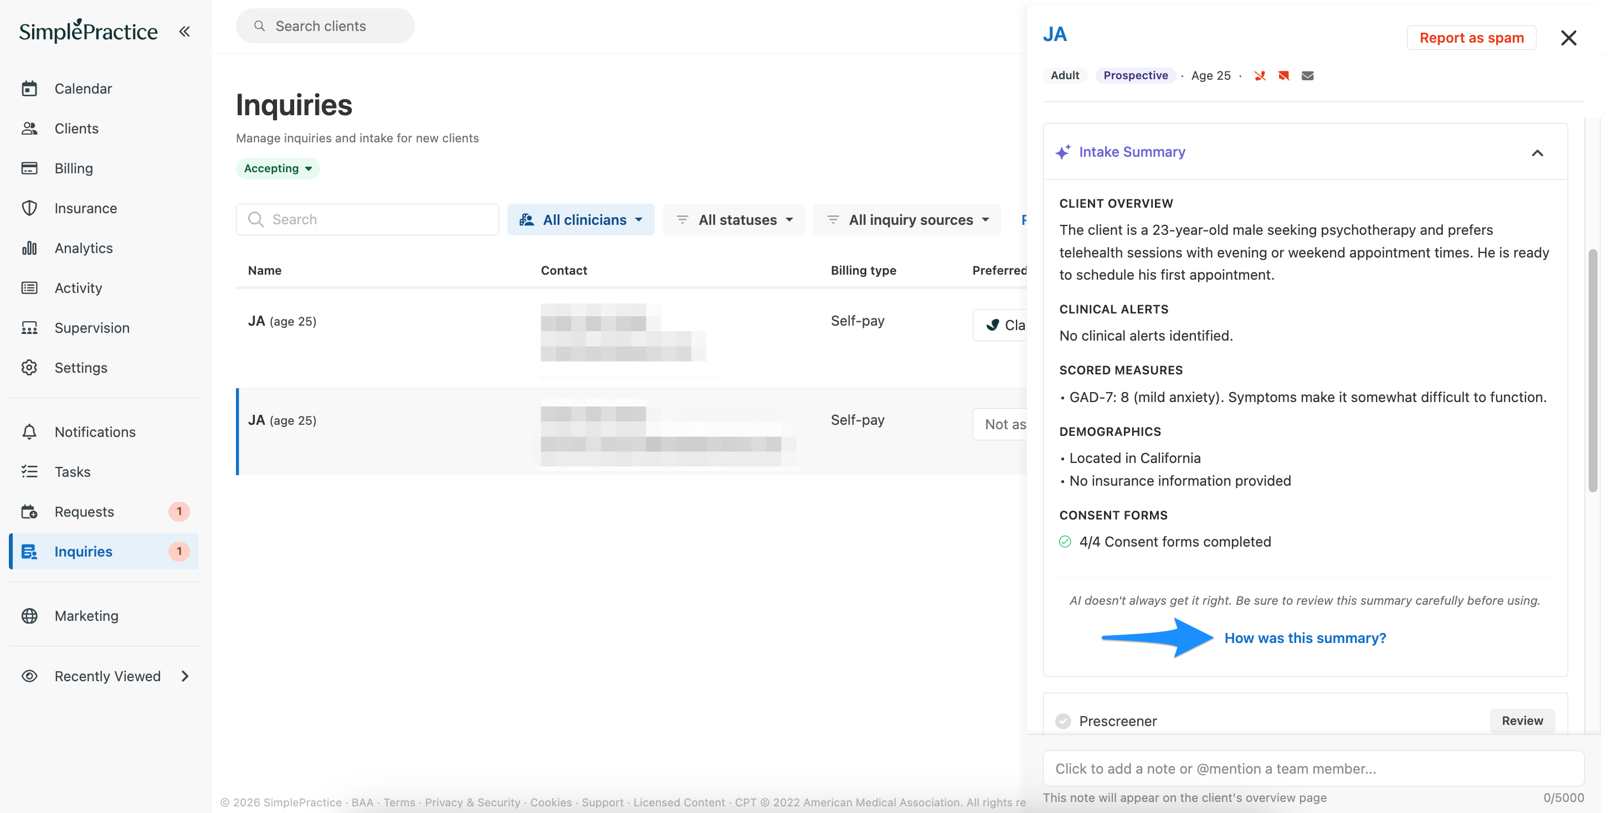The image size is (1623, 813).
Task: Click the Prospective status tag
Action: coord(1136,75)
